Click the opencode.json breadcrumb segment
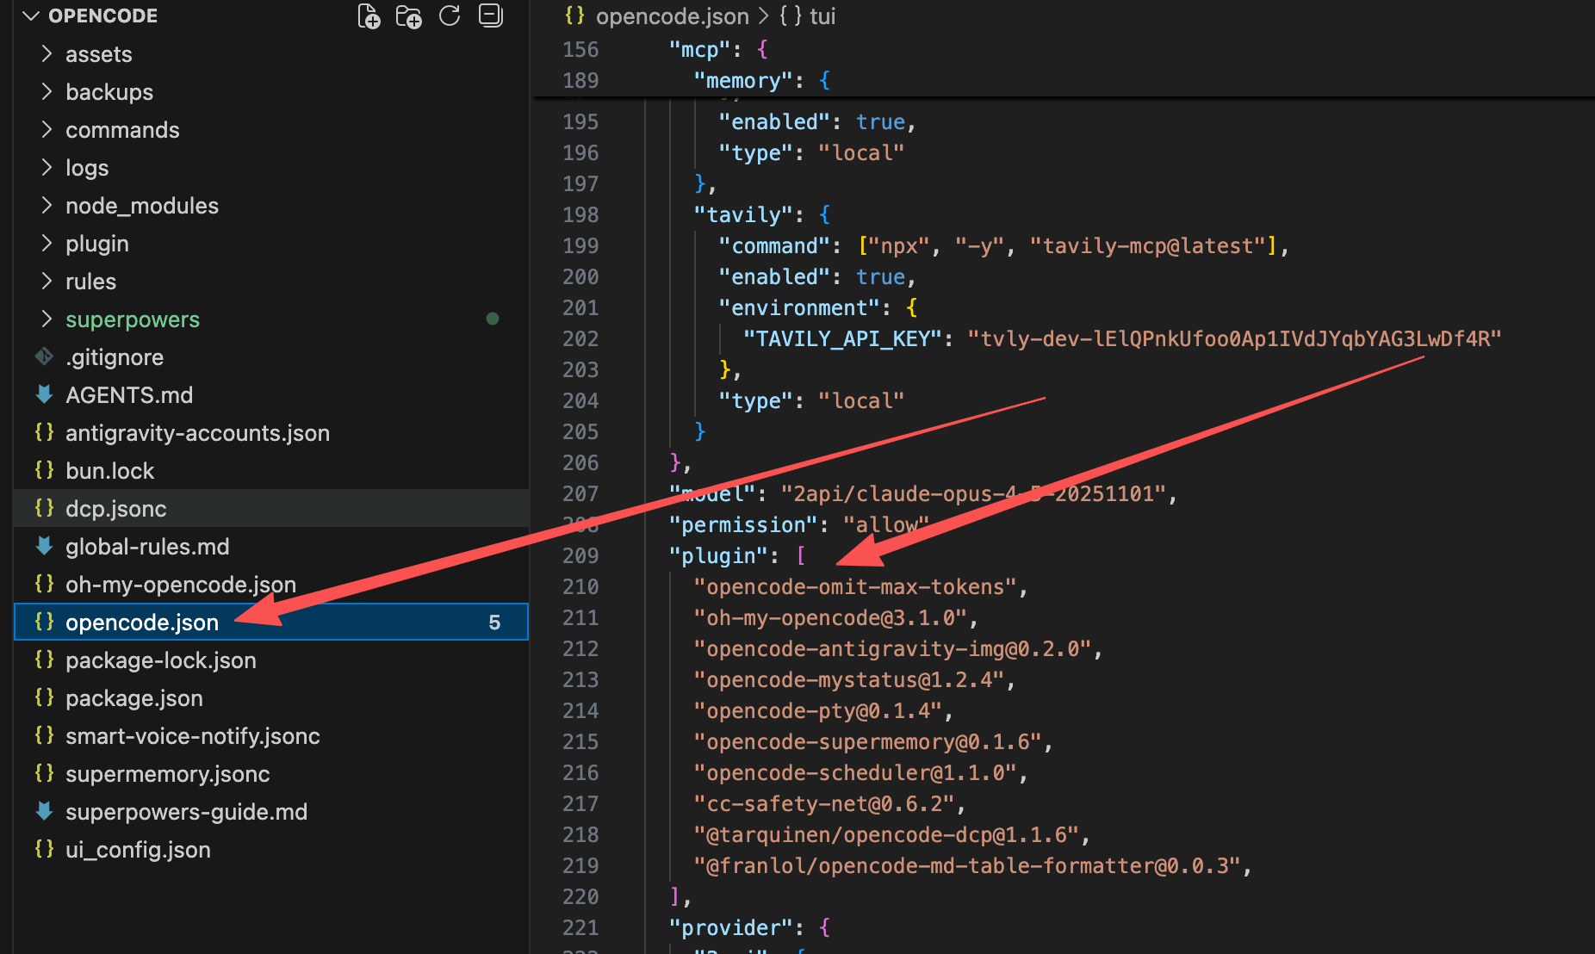 tap(672, 16)
